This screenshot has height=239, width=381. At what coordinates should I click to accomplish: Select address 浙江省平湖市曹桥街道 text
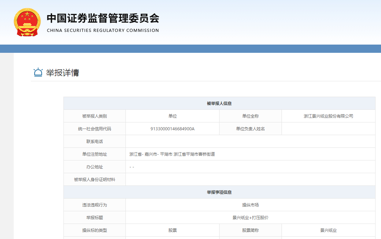coord(194,154)
